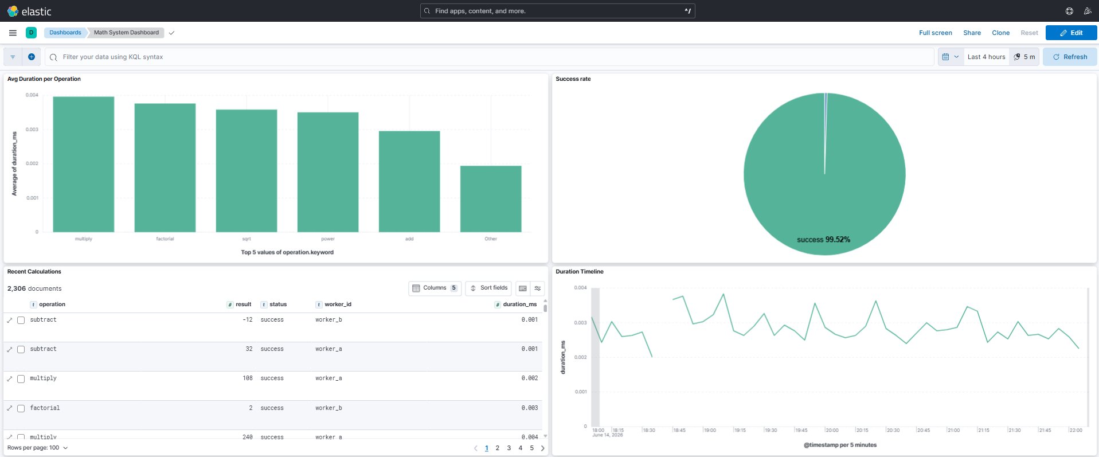This screenshot has width=1099, height=457.
Task: Click the blue plus add-filter icon
Action: (32, 57)
